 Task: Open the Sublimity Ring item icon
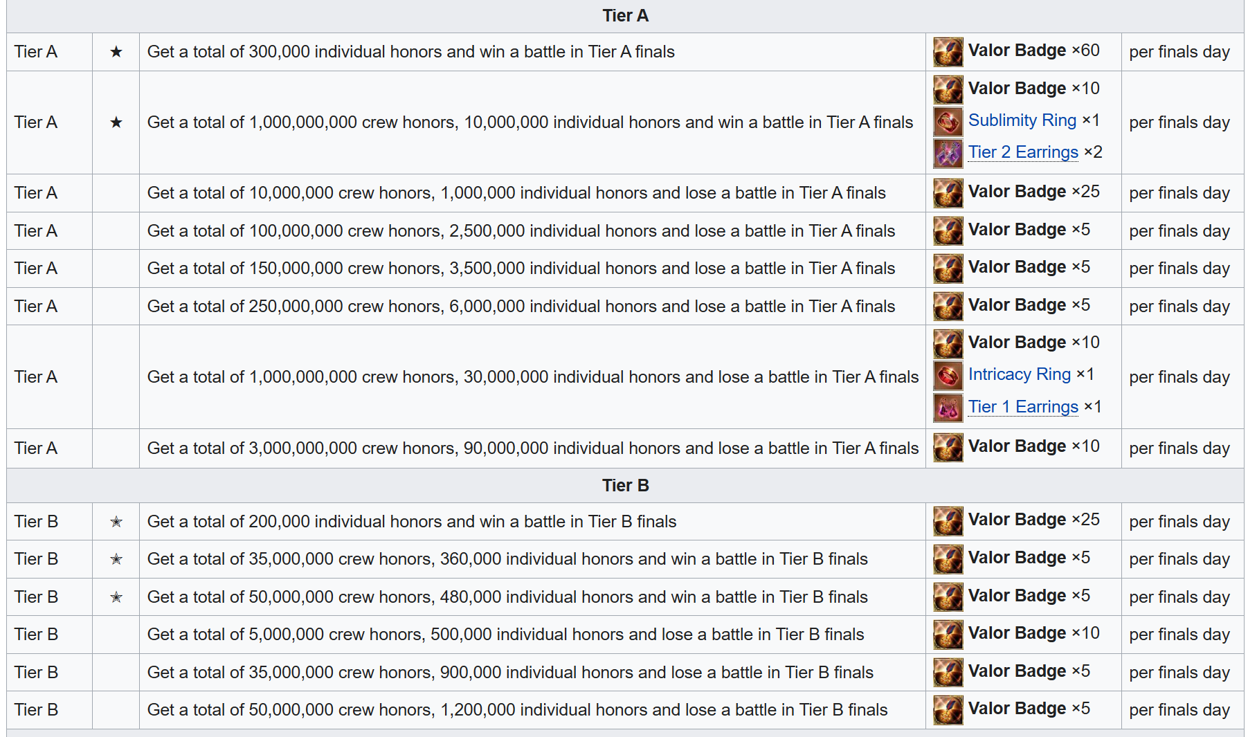948,122
